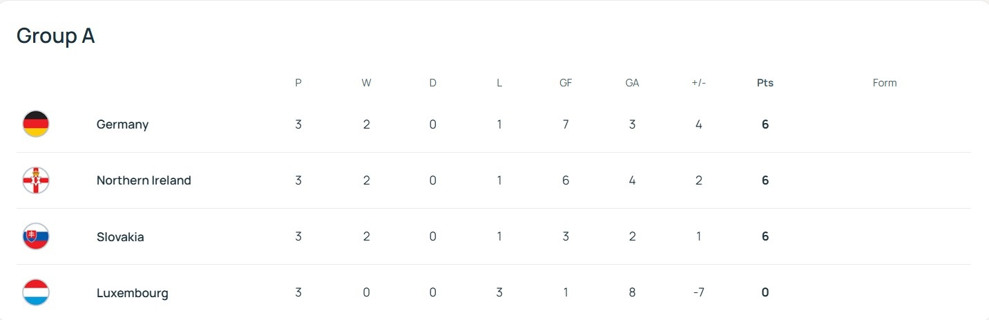Click the Group A heading

(x=55, y=36)
